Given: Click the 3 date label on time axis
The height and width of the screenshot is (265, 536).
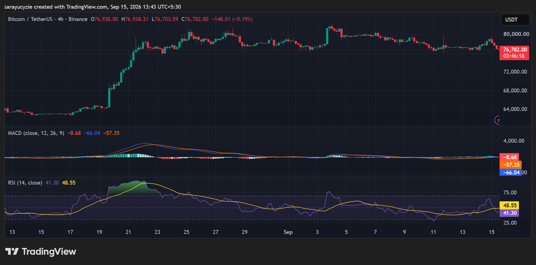Looking at the screenshot, I should (x=317, y=232).
